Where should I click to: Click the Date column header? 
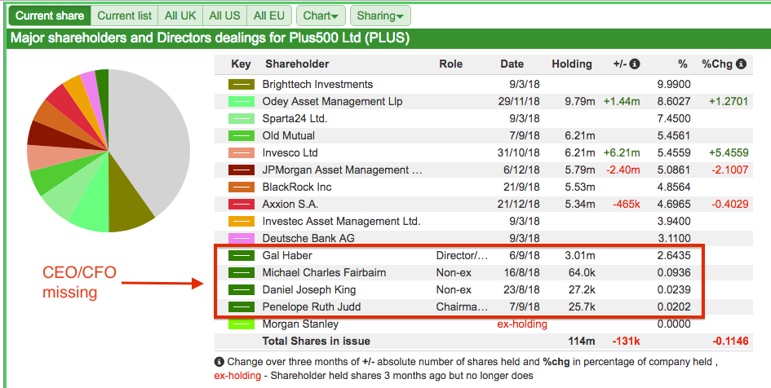512,64
